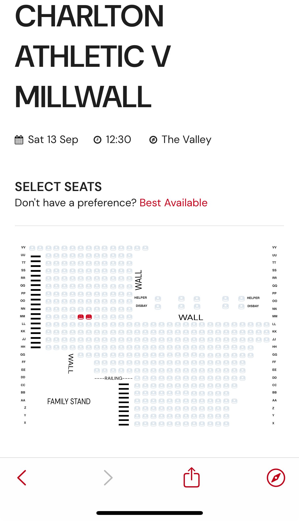Click The Valley venue text
Screen dimensions: 299x521
[186, 139]
